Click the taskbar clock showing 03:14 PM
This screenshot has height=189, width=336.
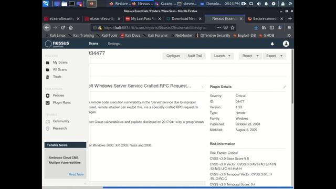[x=232, y=4]
